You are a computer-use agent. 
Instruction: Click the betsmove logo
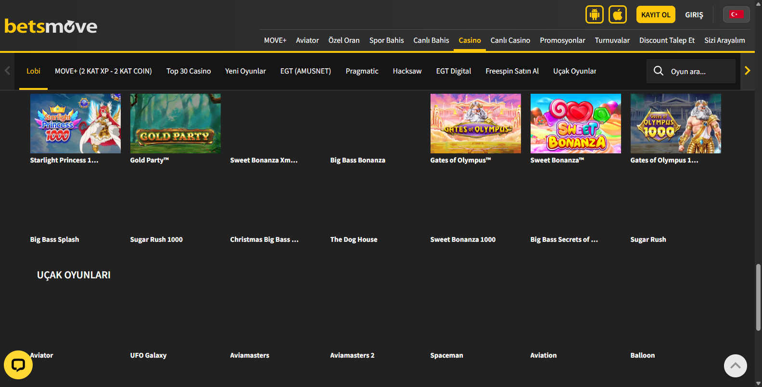pos(51,26)
